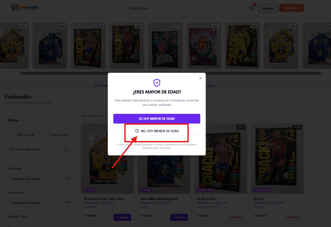Screen dimensions: 331x227
Task: Click the search magnifier icon
Action: [128, 8]
